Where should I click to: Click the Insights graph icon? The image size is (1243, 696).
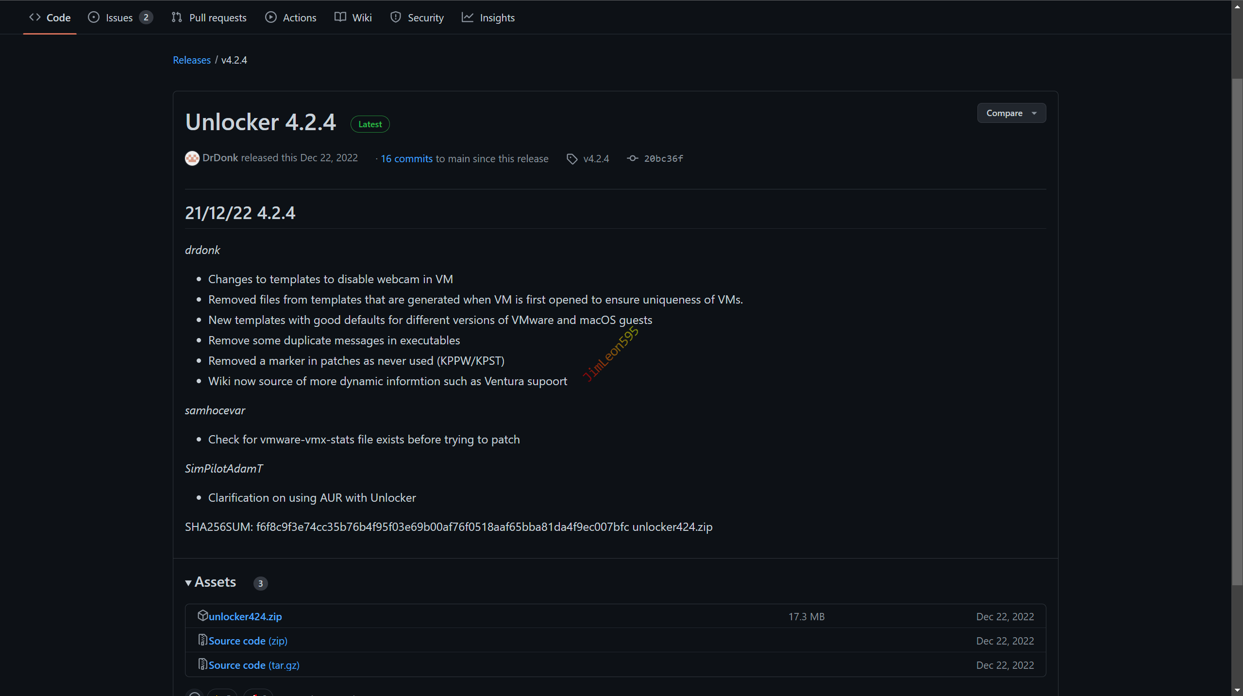[x=467, y=17]
